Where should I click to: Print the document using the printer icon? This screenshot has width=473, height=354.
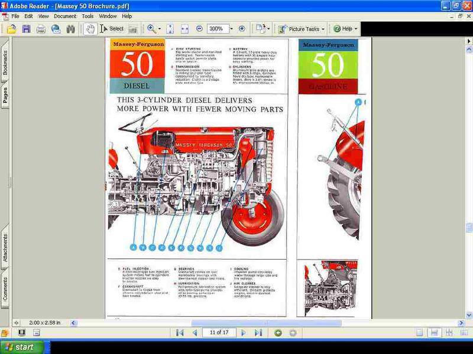click(x=41, y=28)
